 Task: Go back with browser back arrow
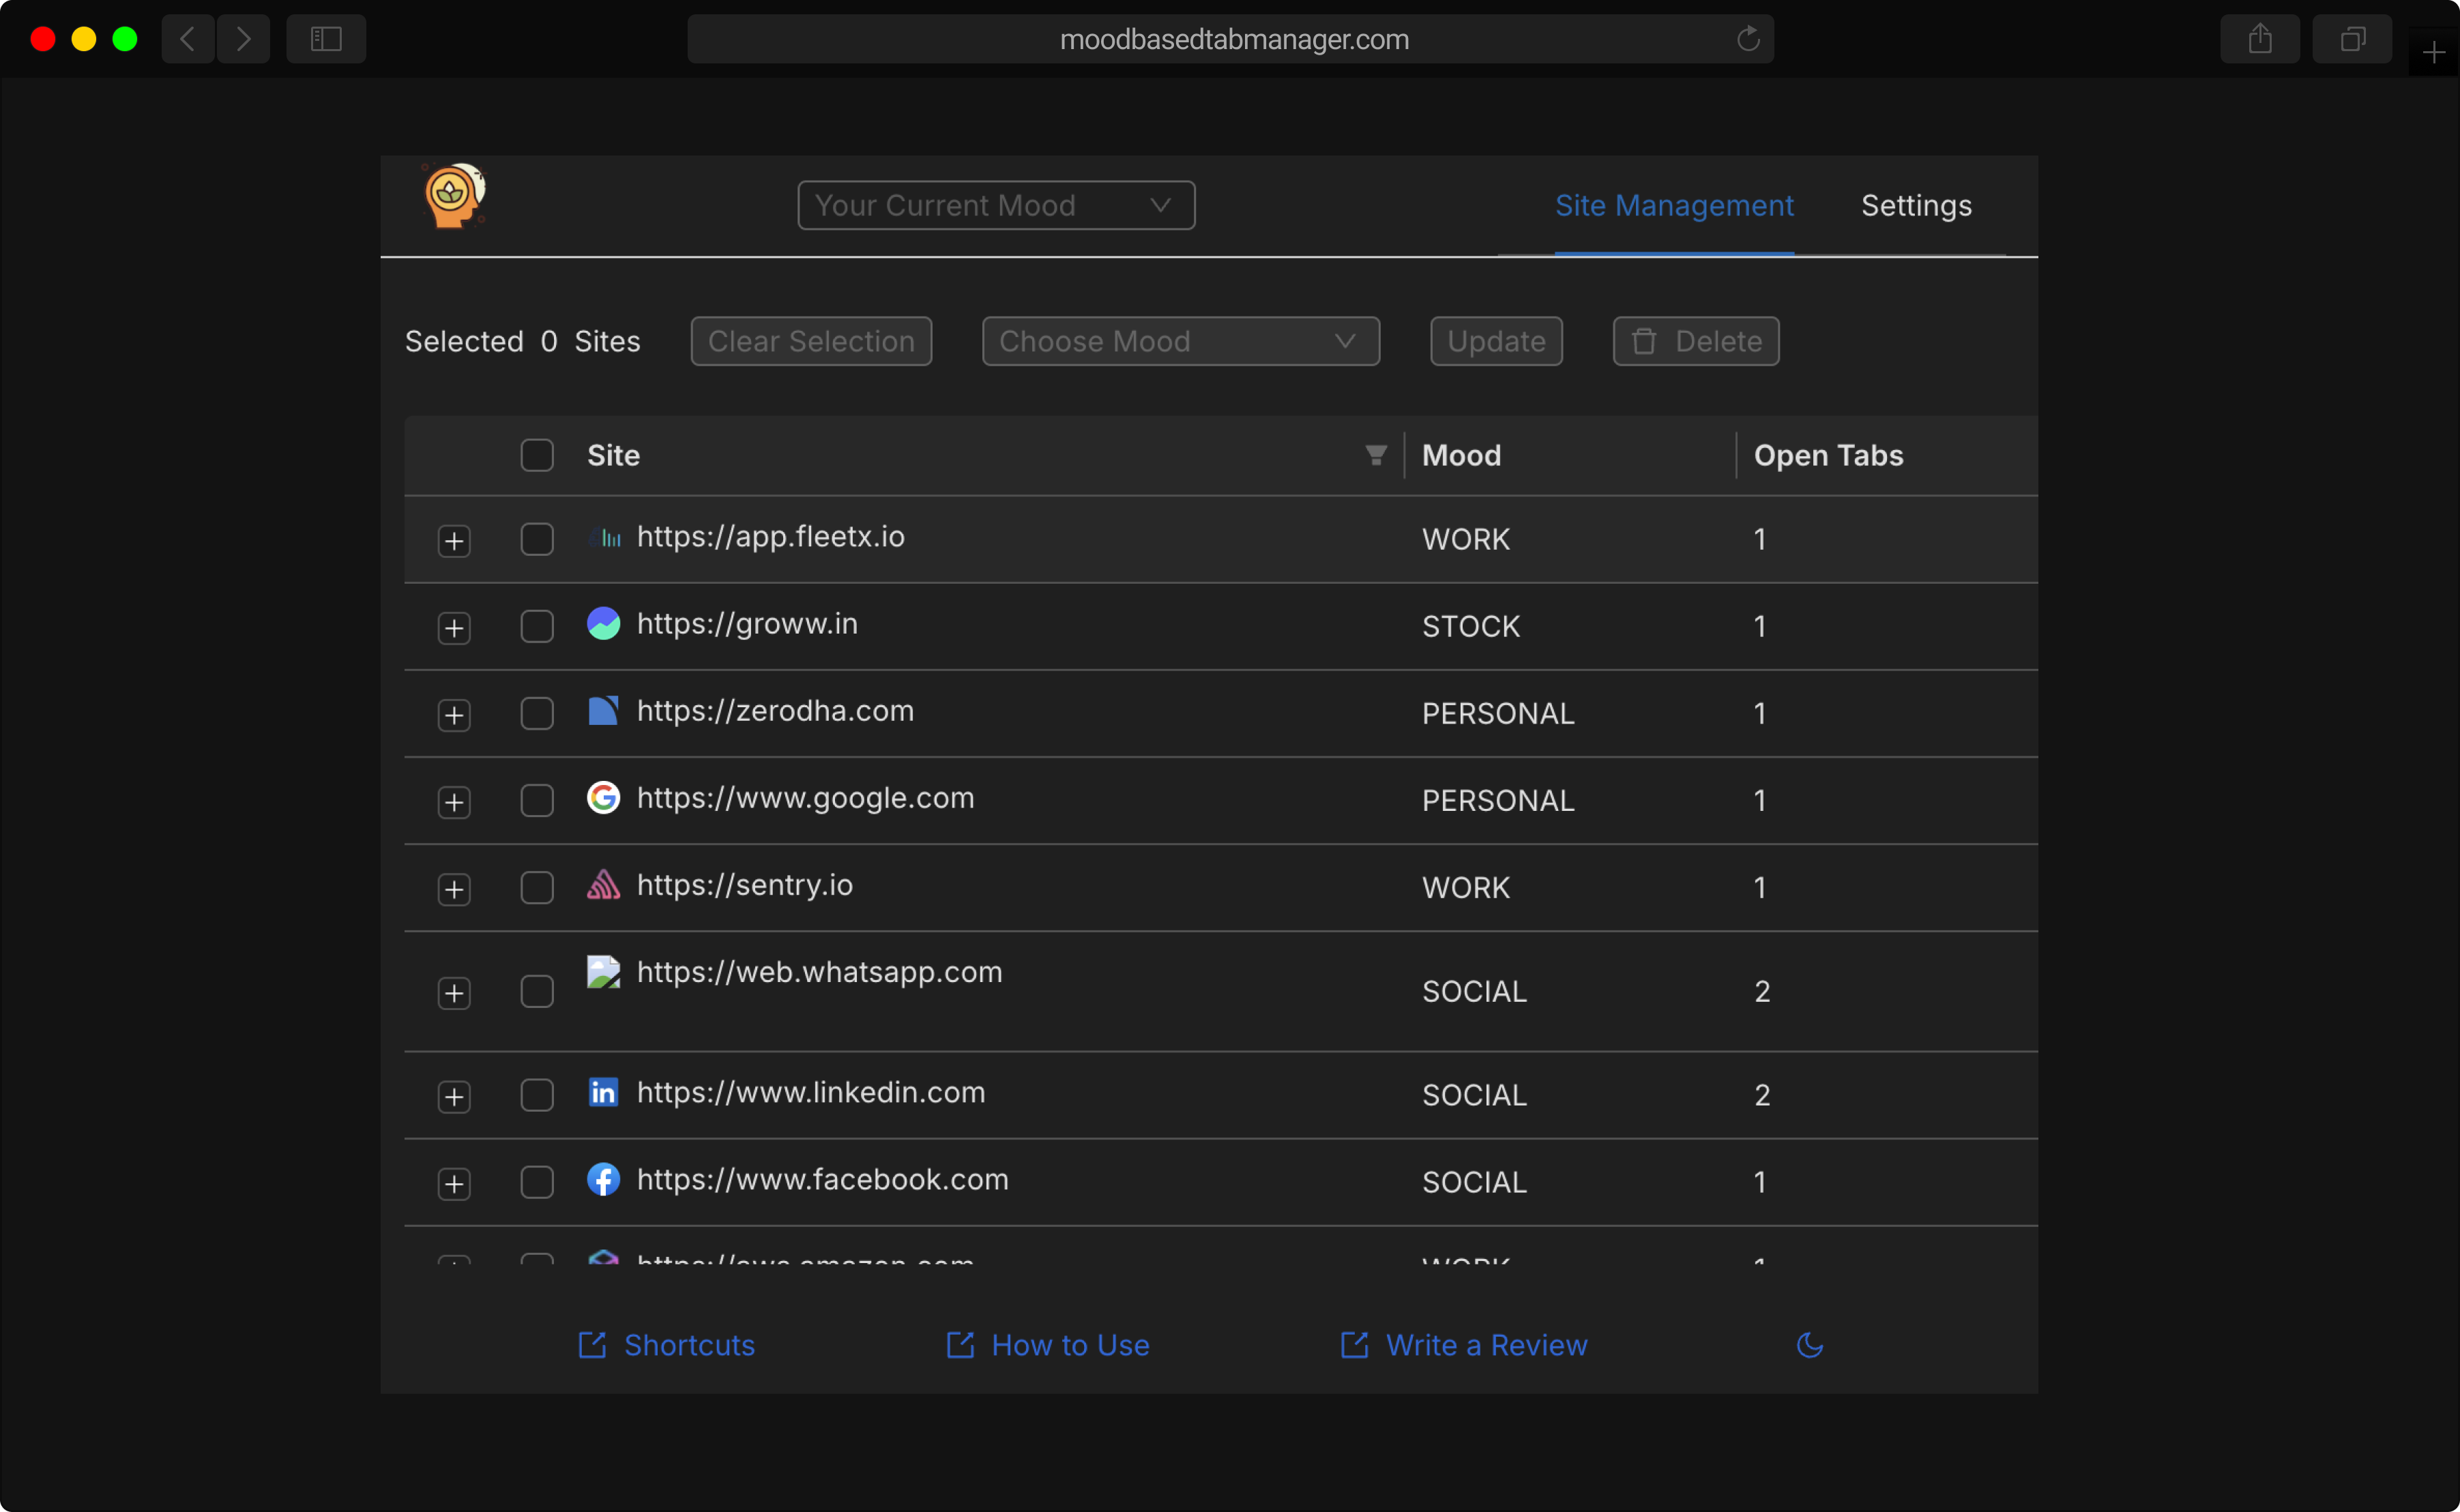[187, 39]
